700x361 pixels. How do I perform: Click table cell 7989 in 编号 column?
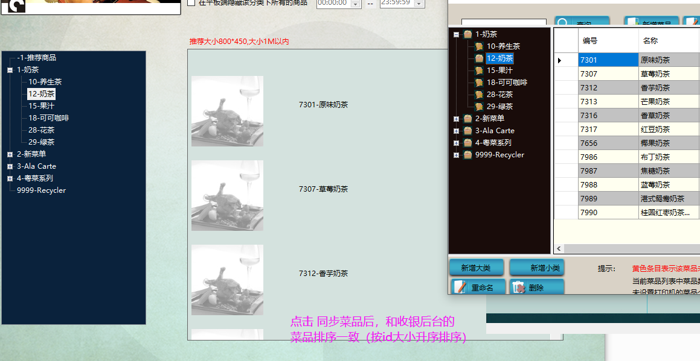coord(608,198)
